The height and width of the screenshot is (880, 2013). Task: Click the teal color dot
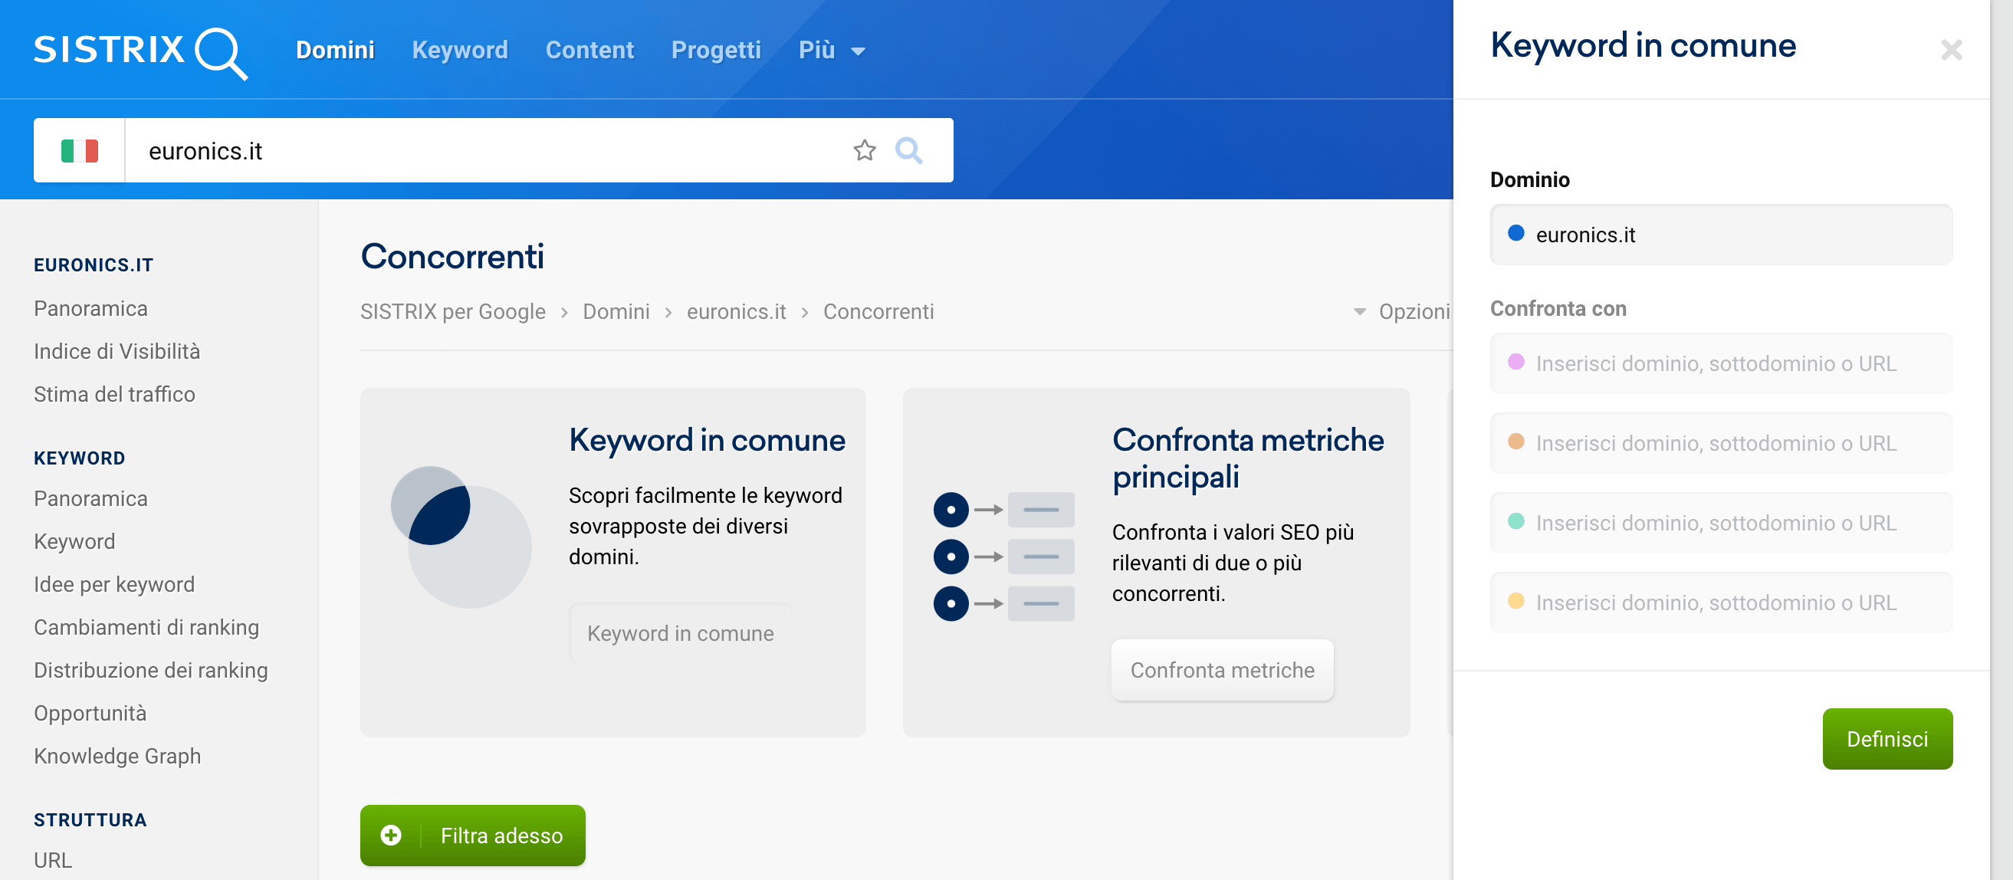pos(1516,521)
